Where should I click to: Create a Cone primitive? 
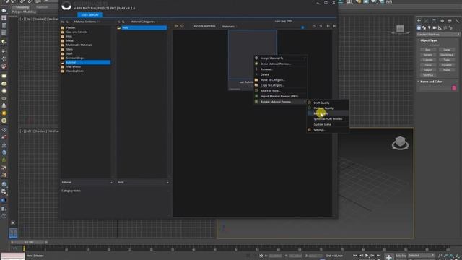pos(447,50)
